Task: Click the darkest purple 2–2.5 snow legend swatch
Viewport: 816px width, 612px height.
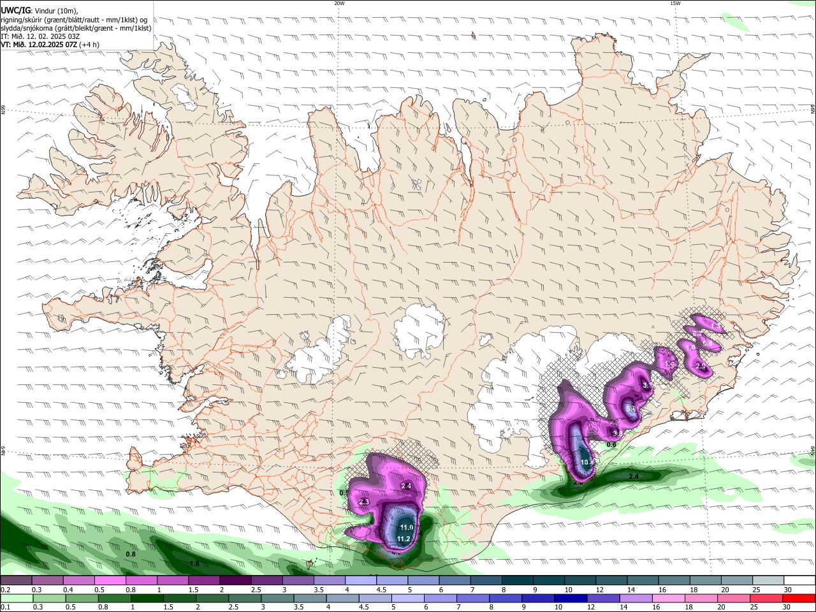Action: [235, 581]
